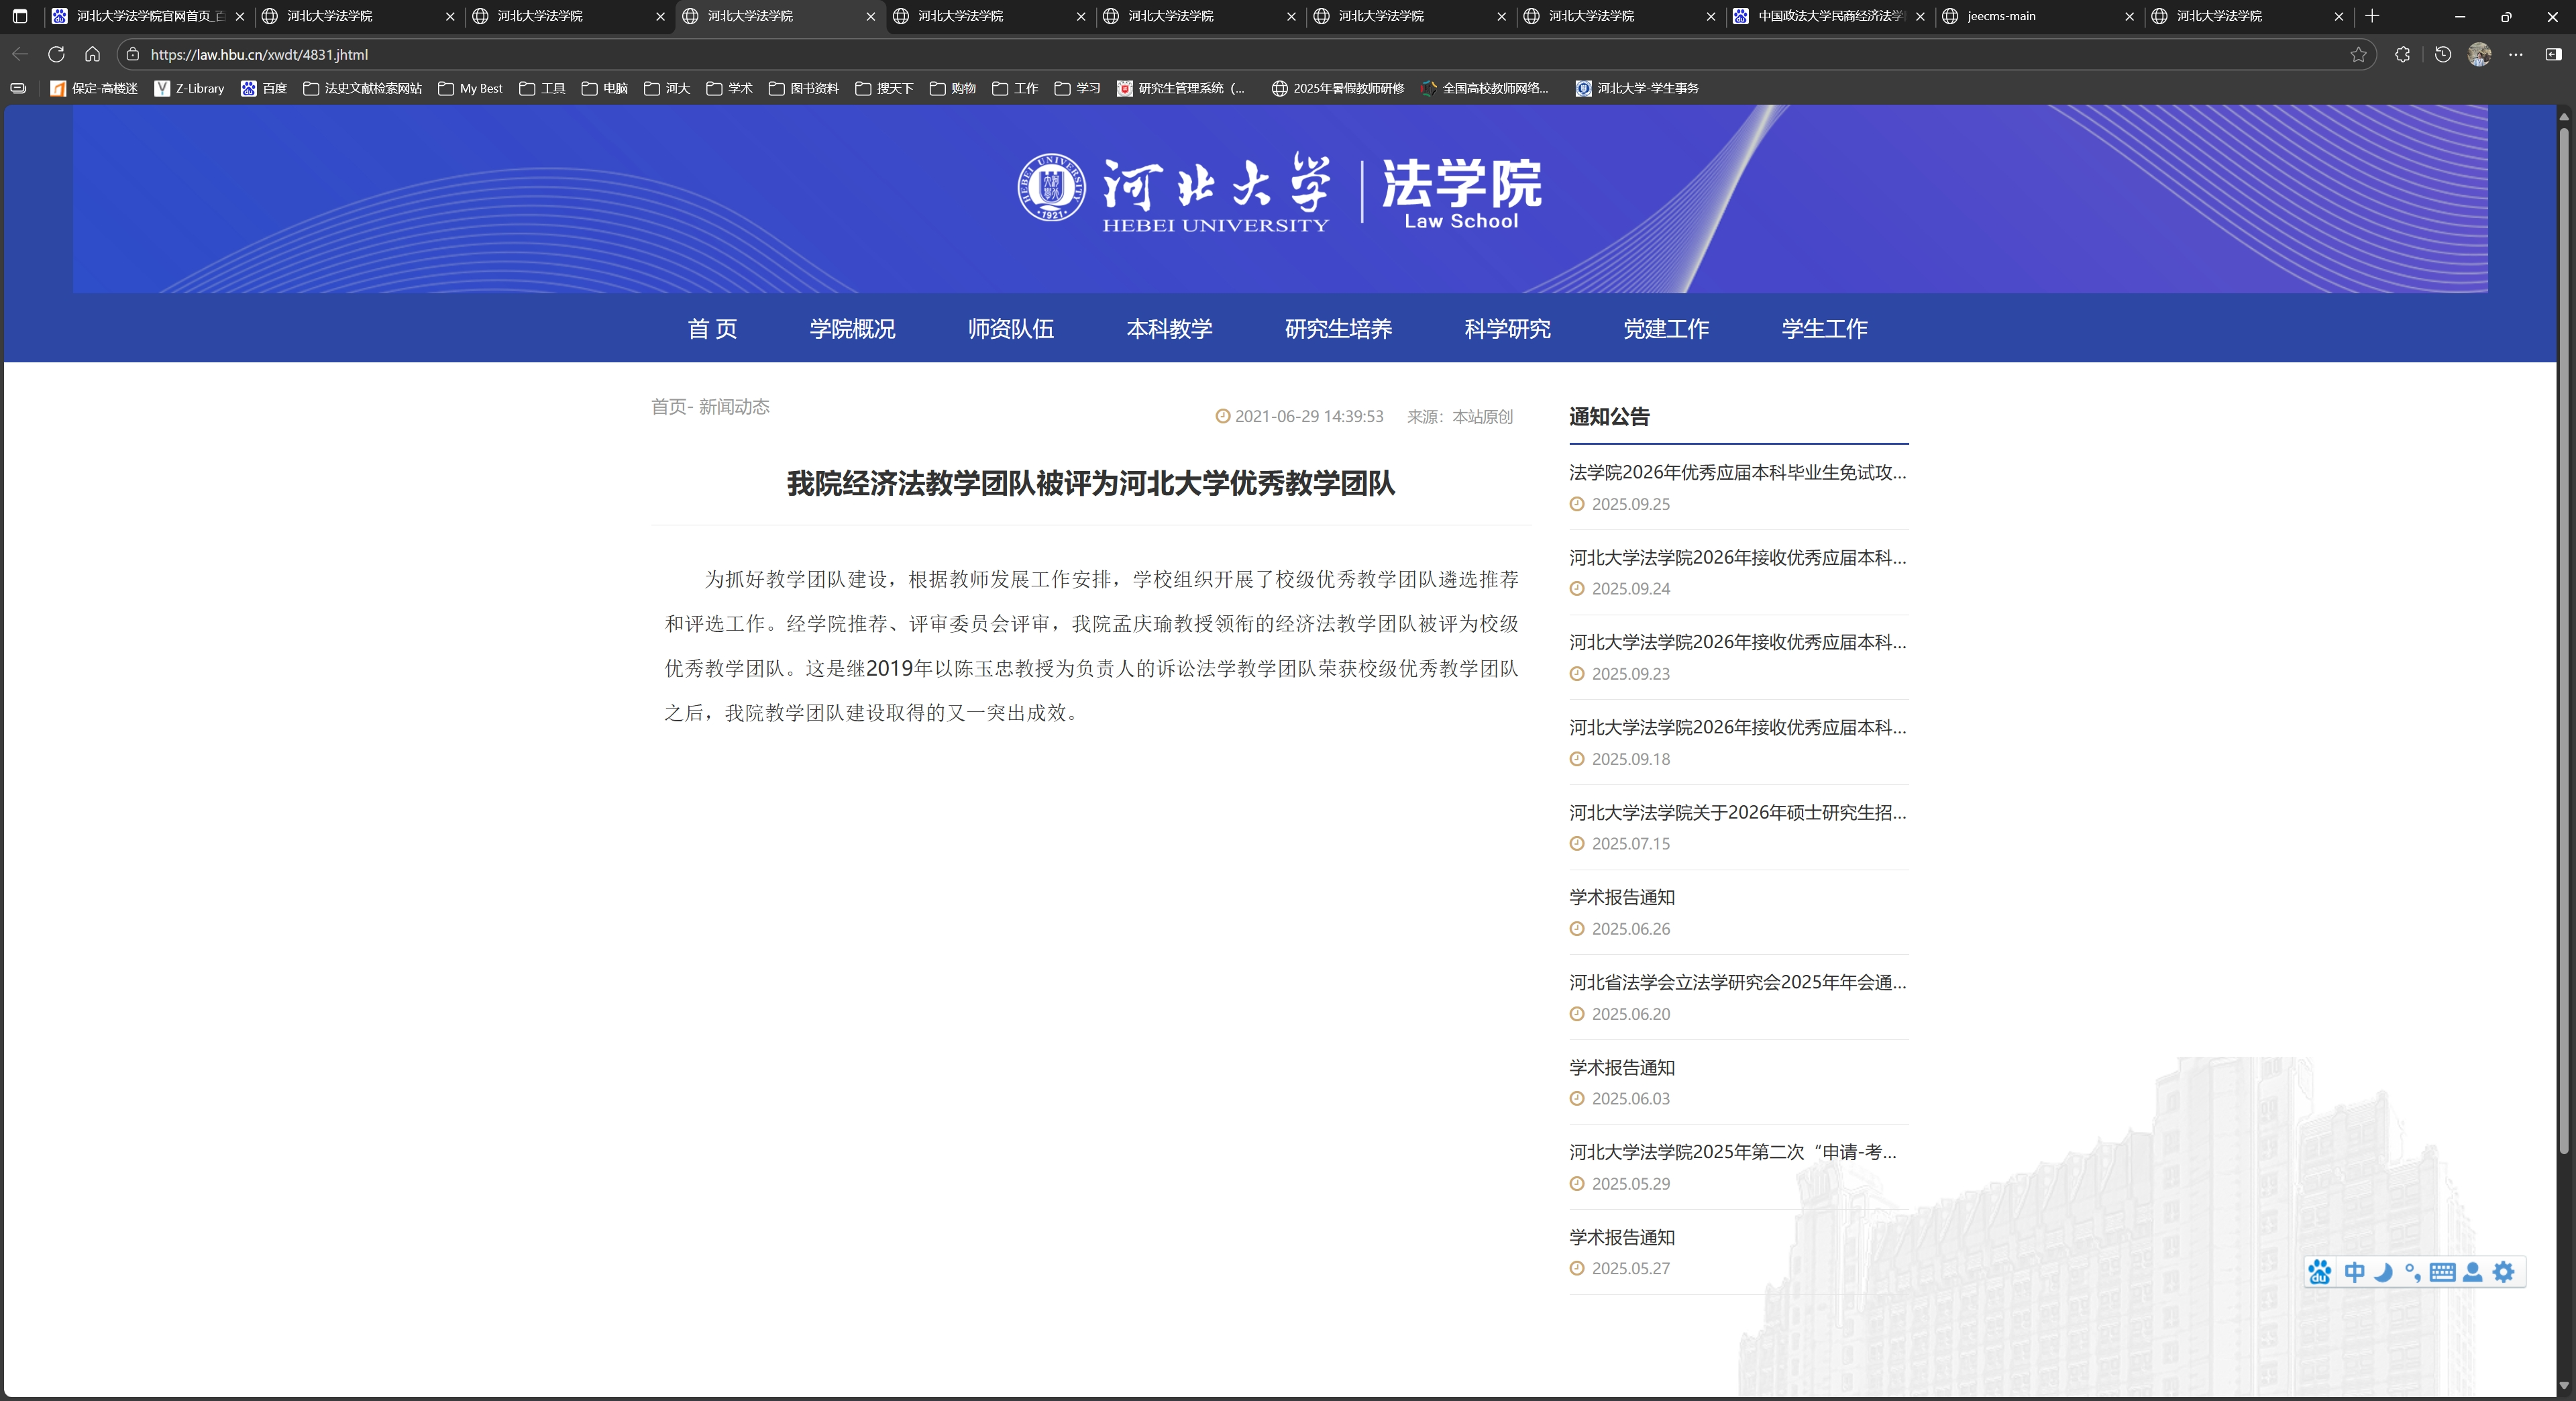Open new tab with plus button
The image size is (2576, 1401).
tap(2372, 16)
